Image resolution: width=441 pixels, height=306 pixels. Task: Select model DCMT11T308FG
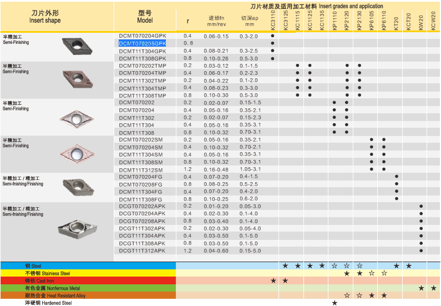[140, 199]
